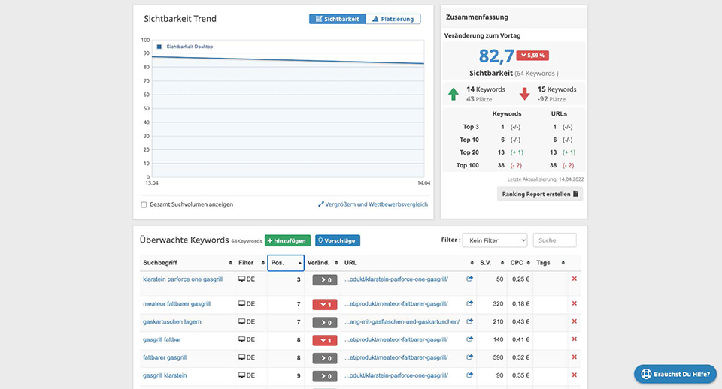This screenshot has width=722, height=389.
Task: Open keyword gasgrill faltbar
Action: point(162,339)
